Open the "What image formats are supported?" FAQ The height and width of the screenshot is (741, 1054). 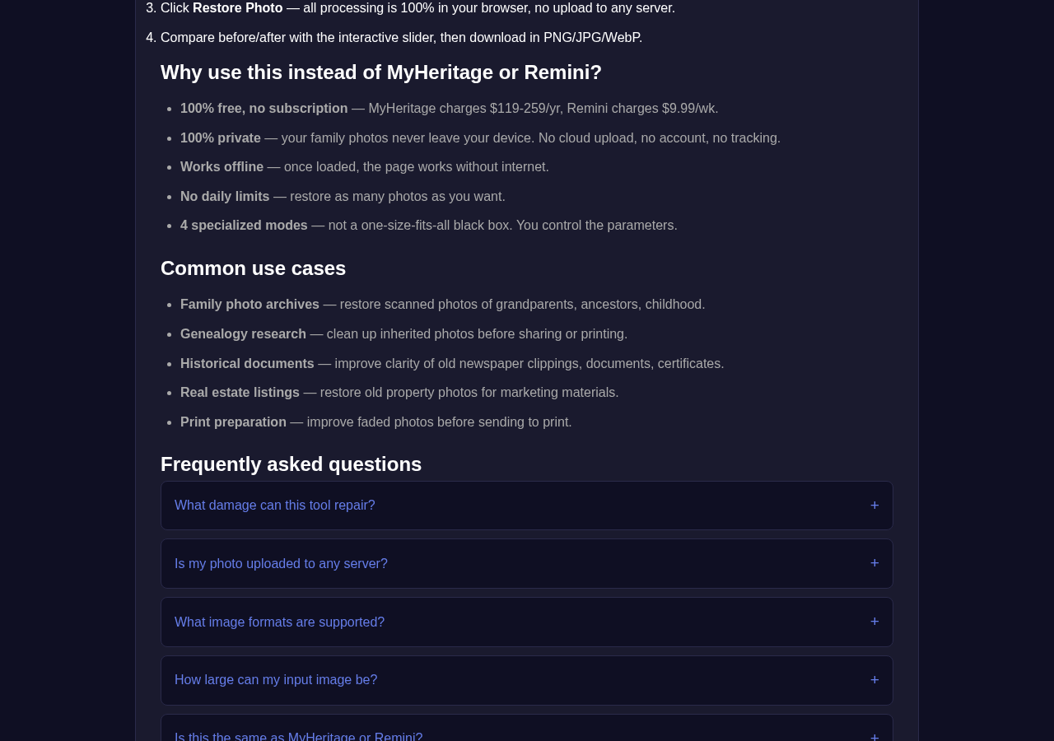coord(527,622)
